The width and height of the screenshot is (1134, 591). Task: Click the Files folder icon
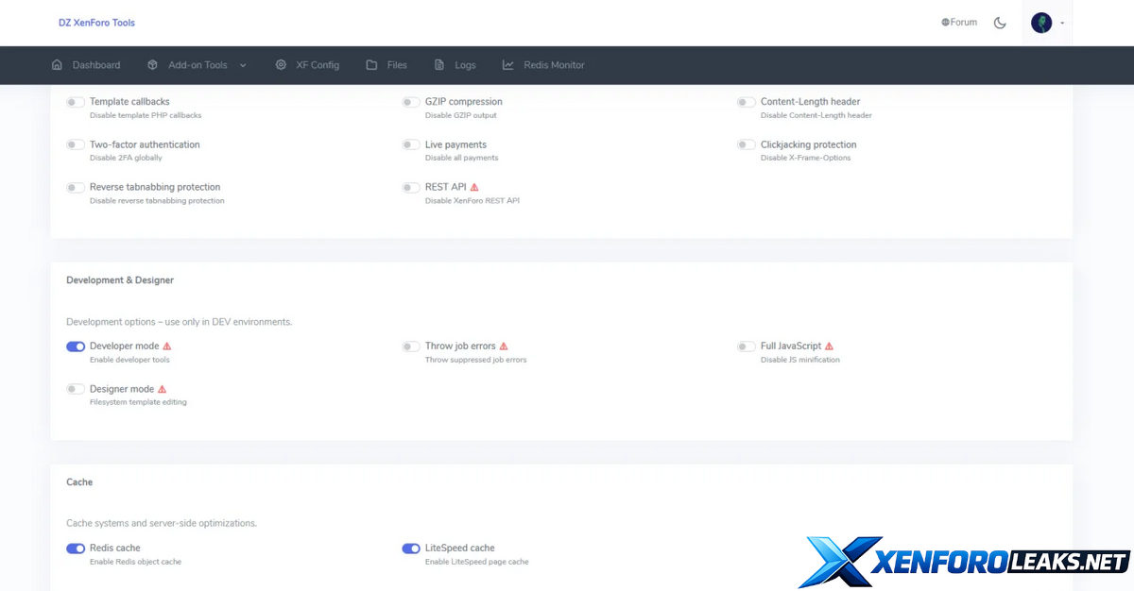[372, 65]
